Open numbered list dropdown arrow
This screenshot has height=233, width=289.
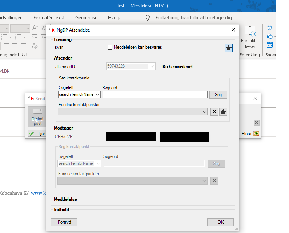click(x=24, y=37)
